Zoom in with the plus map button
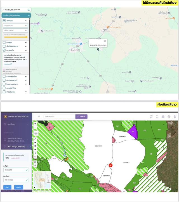 [35, 124]
